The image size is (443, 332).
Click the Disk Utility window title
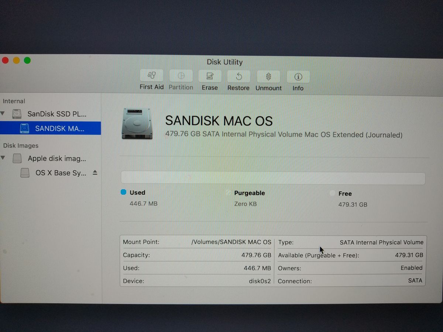224,62
